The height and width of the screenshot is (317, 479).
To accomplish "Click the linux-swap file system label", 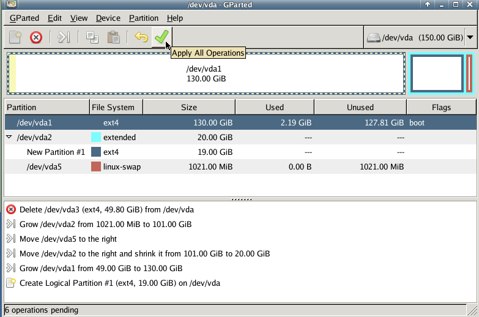I will pyautogui.click(x=122, y=166).
